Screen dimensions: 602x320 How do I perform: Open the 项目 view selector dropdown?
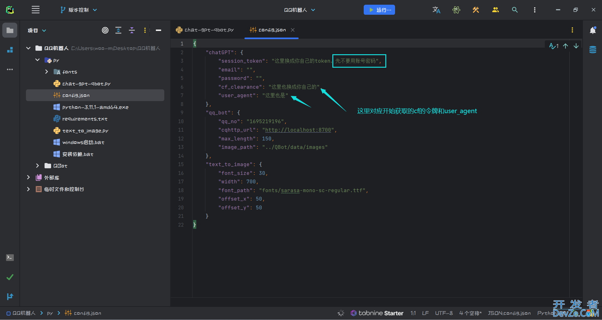click(x=37, y=30)
